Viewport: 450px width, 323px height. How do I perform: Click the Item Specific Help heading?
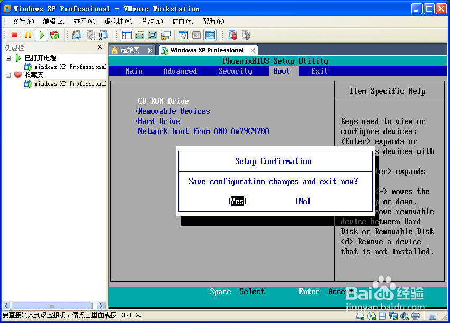[387, 91]
